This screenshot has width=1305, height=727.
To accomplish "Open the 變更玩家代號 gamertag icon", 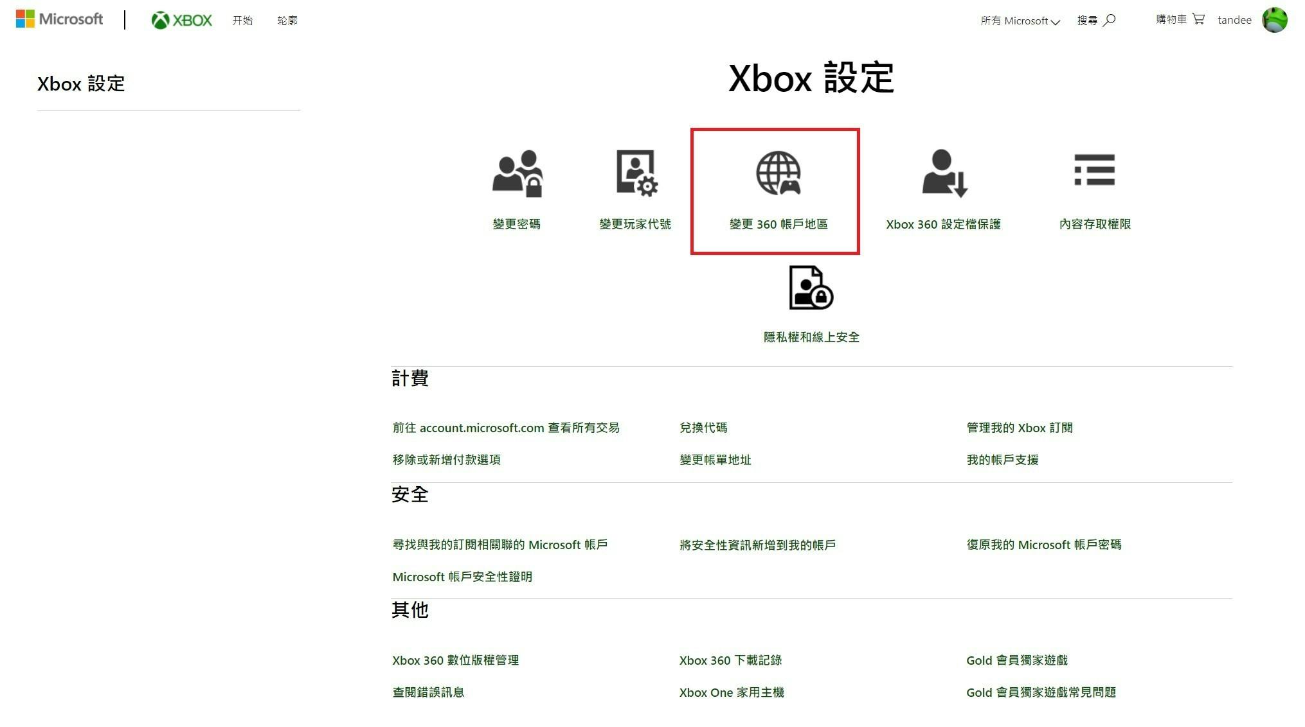I will 636,173.
